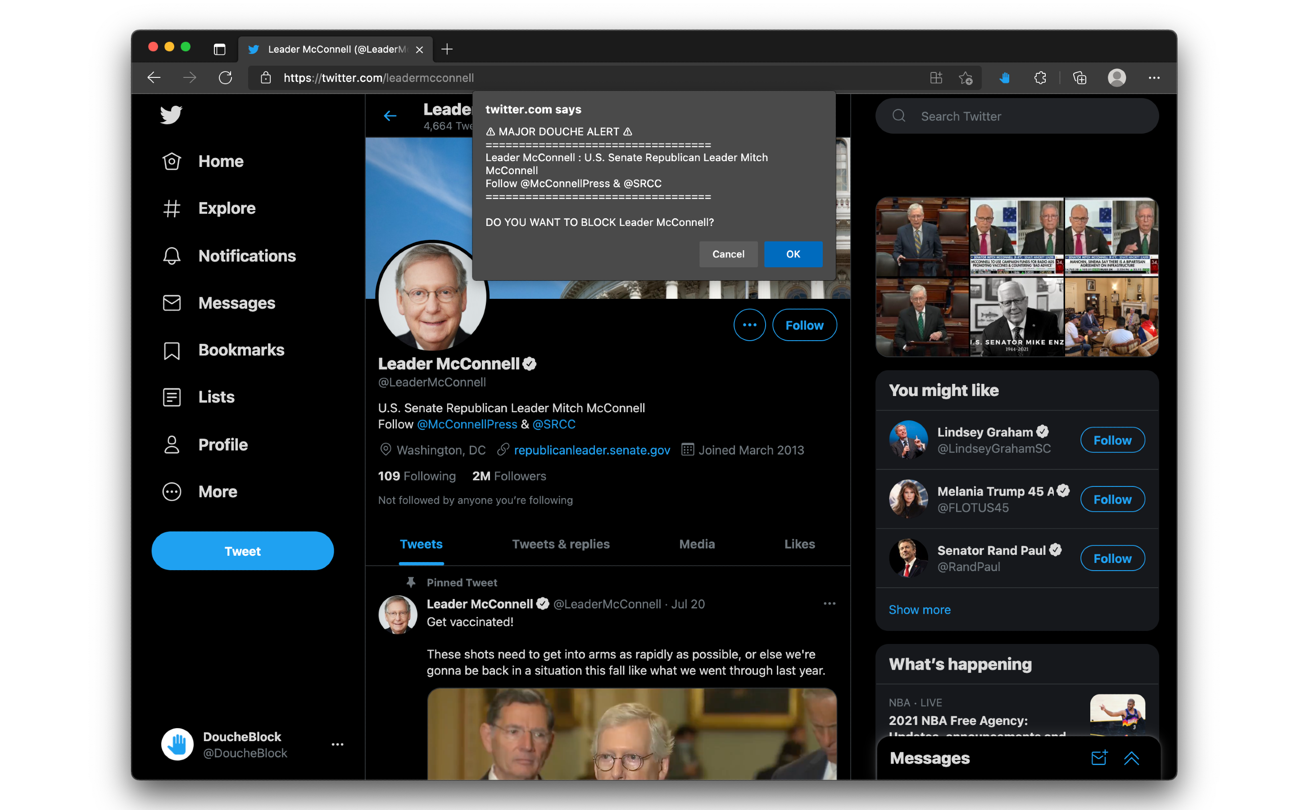Viewport: 1297px width, 810px height.
Task: Click the browser extensions puzzle icon
Action: [1040, 78]
